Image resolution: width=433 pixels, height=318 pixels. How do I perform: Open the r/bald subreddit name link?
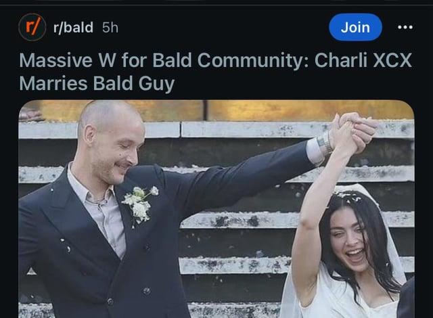73,27
